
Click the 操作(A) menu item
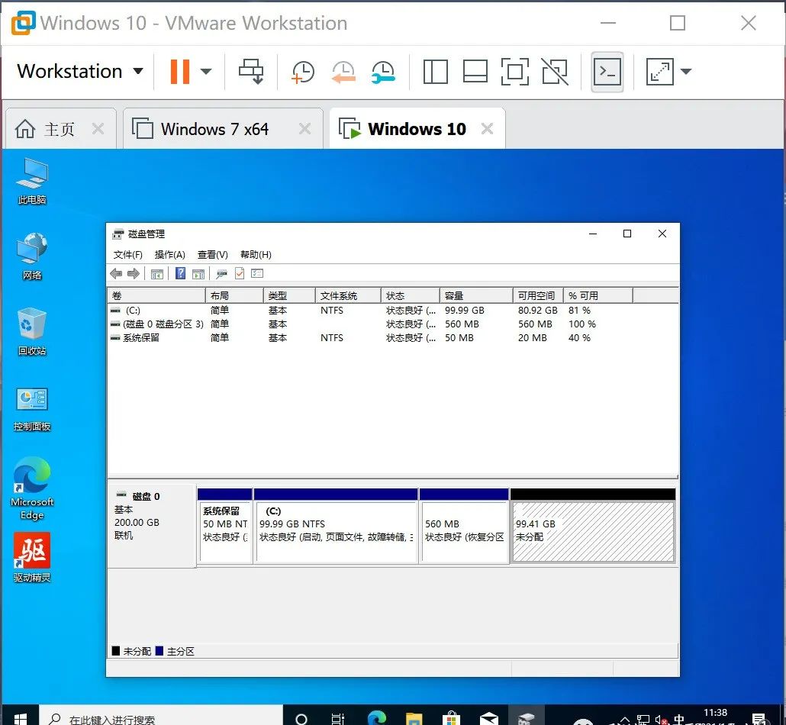[x=169, y=254]
